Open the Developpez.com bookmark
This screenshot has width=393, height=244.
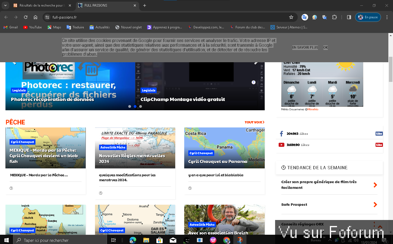(206, 27)
